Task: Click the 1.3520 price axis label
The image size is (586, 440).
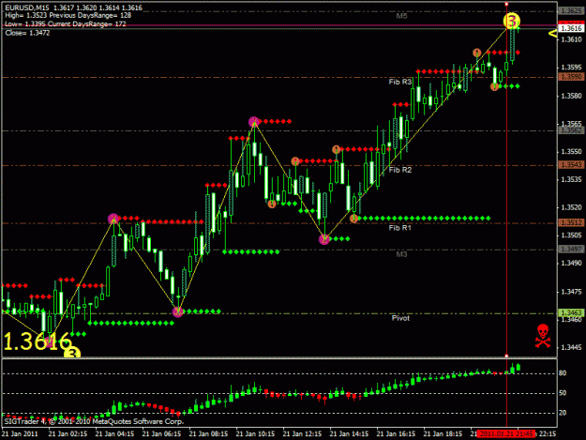Action: [571, 207]
